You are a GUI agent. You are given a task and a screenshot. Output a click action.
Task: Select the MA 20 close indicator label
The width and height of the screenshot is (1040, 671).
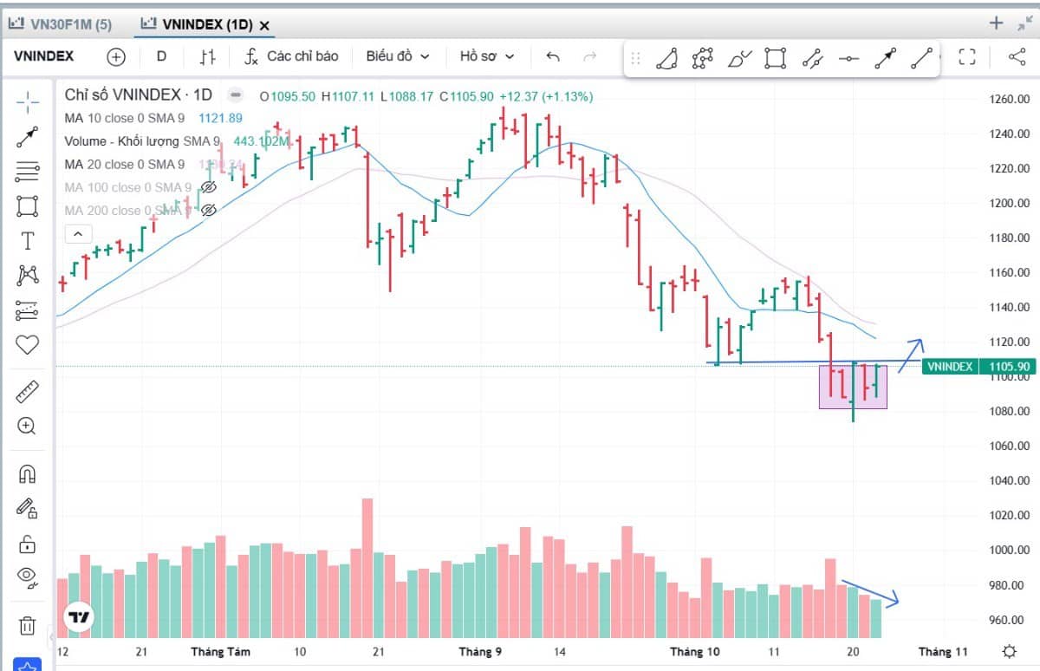tap(125, 164)
